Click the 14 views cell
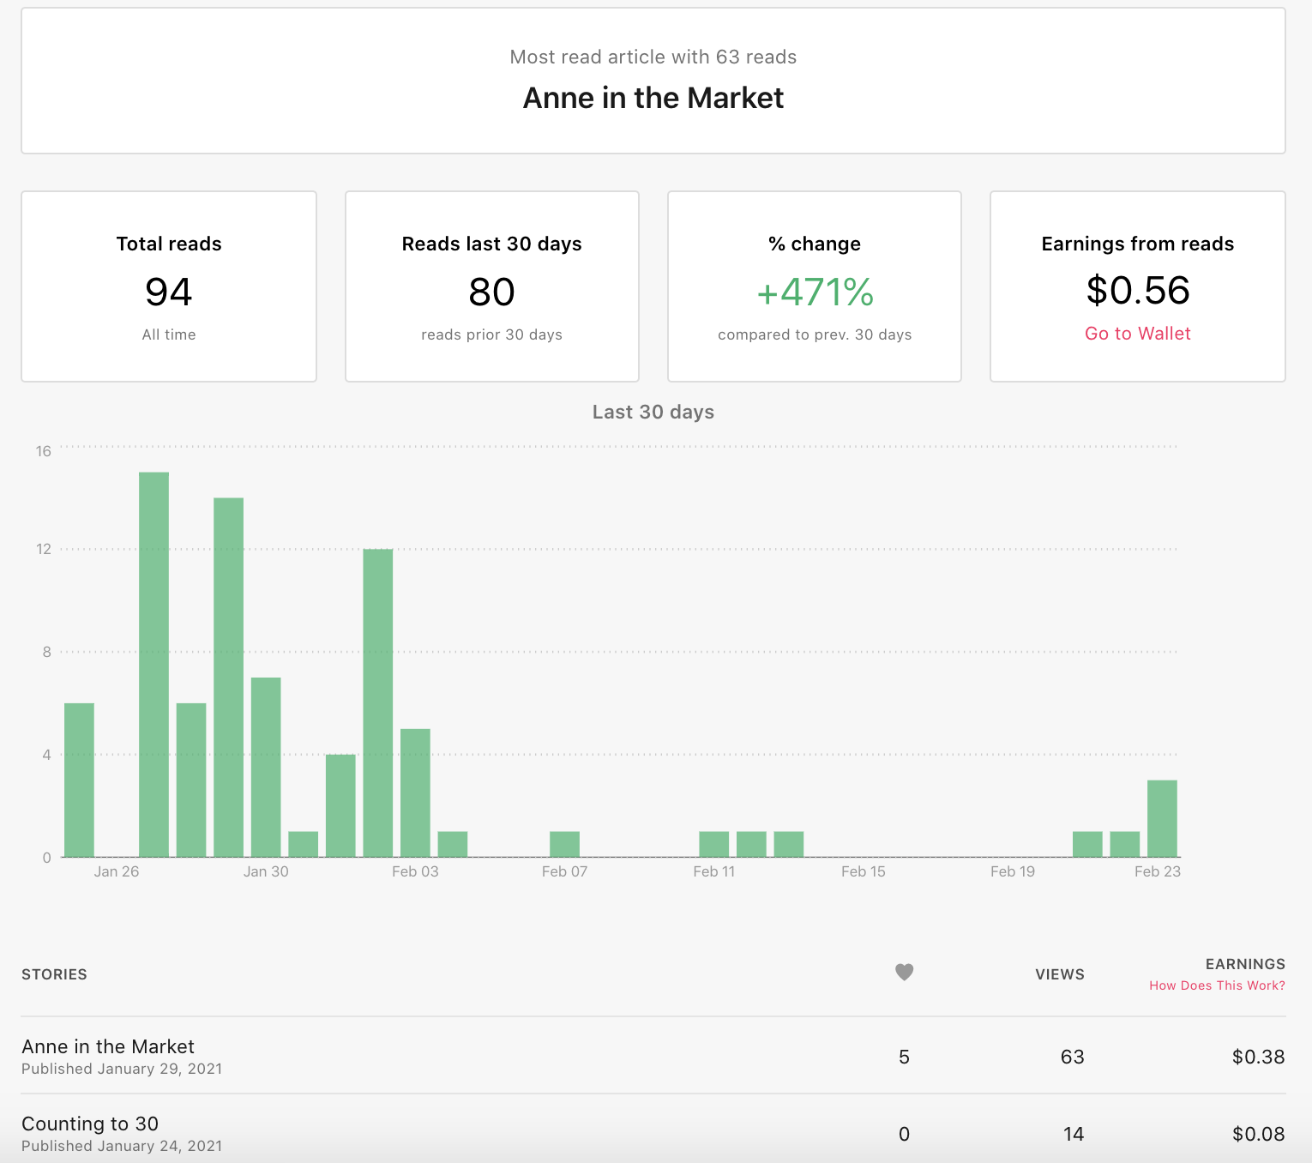 1074,1134
